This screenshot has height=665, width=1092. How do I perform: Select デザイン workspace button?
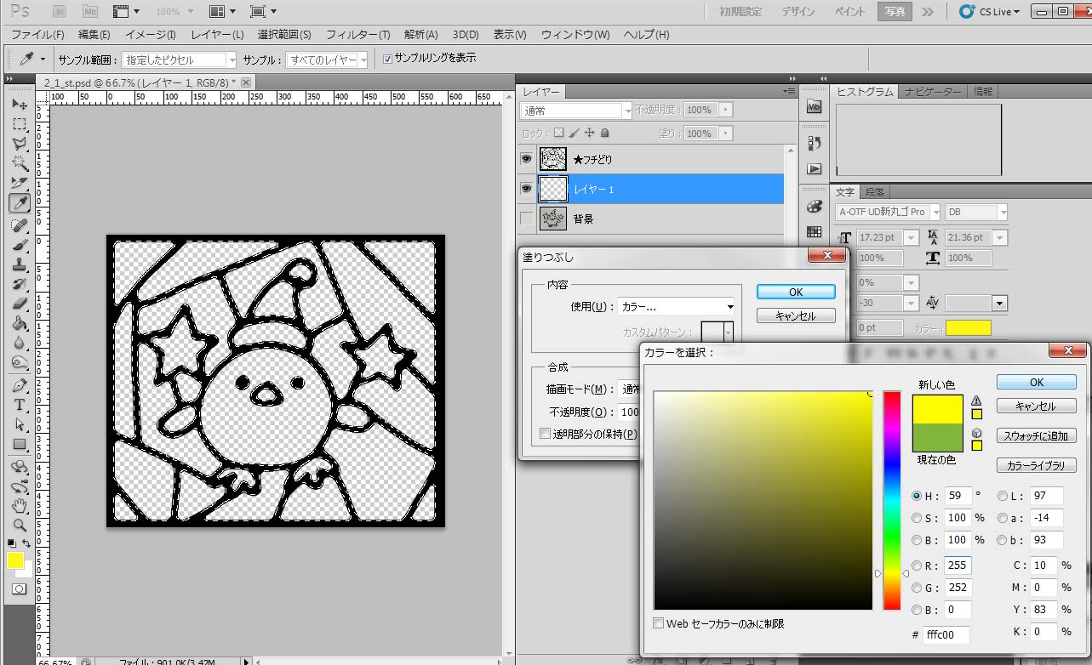tap(798, 11)
